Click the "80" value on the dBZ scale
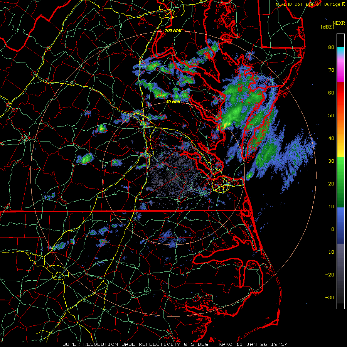 click(x=331, y=47)
